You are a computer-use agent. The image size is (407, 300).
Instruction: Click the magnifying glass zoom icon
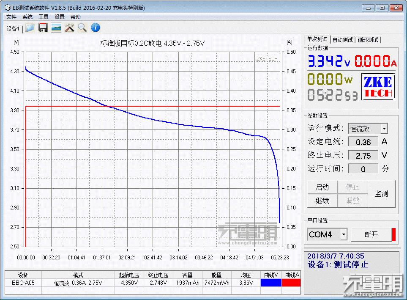click(82, 28)
